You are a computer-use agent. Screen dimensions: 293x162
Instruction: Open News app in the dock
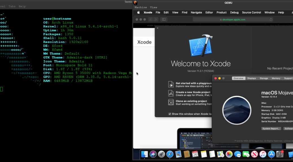(x=254, y=154)
